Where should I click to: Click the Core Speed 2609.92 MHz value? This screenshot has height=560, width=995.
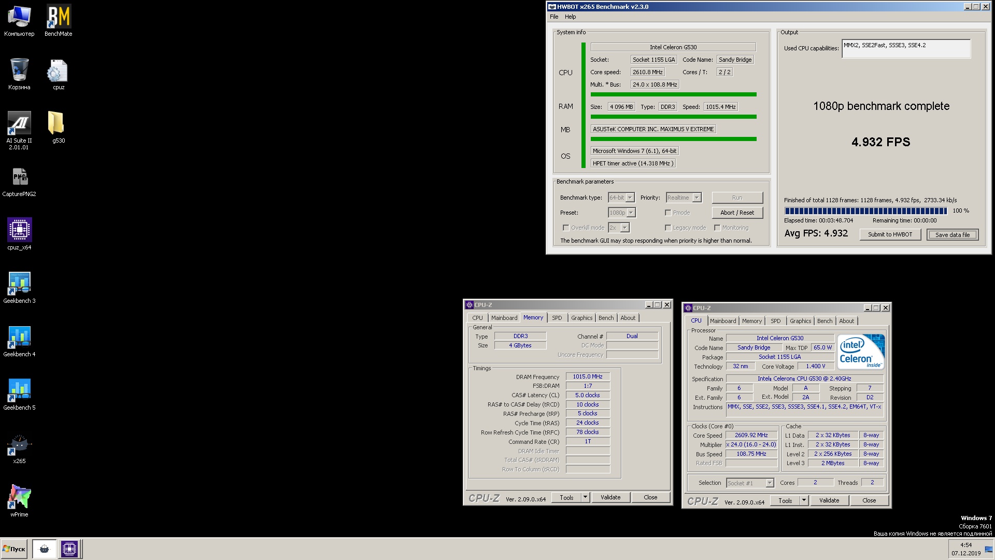coord(751,436)
